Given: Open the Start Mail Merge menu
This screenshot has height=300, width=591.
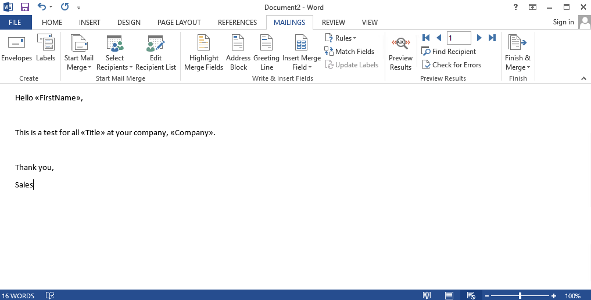Looking at the screenshot, I should click(79, 52).
